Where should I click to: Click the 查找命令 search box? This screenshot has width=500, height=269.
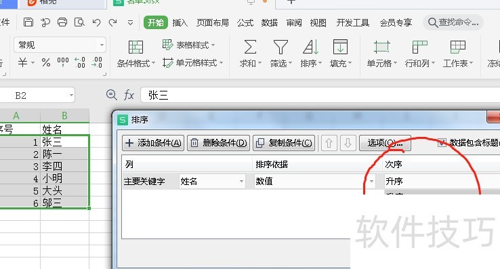click(453, 22)
